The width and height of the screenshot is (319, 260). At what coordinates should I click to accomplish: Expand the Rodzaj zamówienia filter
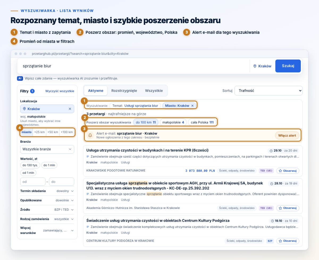point(47,219)
